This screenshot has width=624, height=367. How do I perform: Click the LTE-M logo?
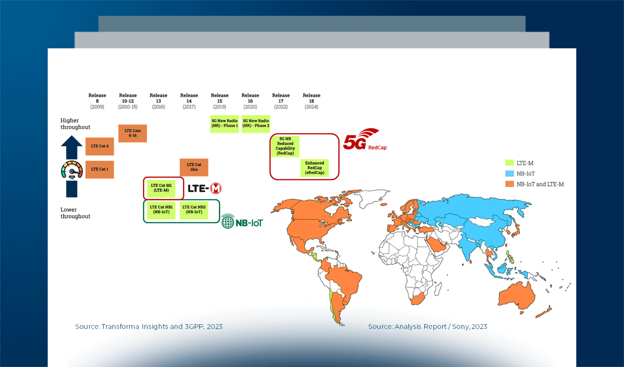[204, 188]
